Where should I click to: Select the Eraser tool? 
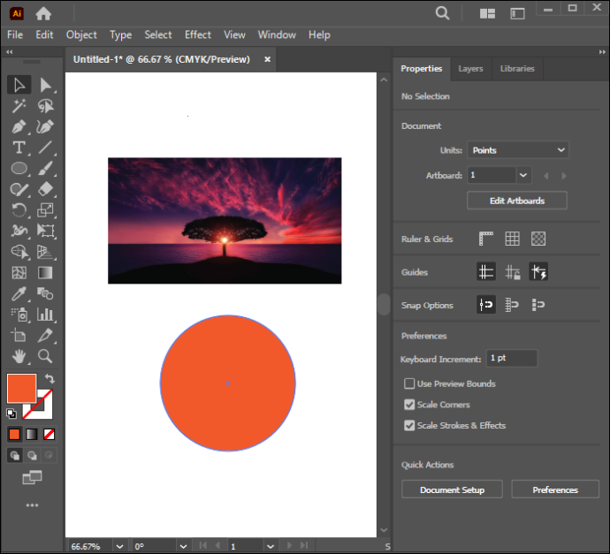click(45, 189)
